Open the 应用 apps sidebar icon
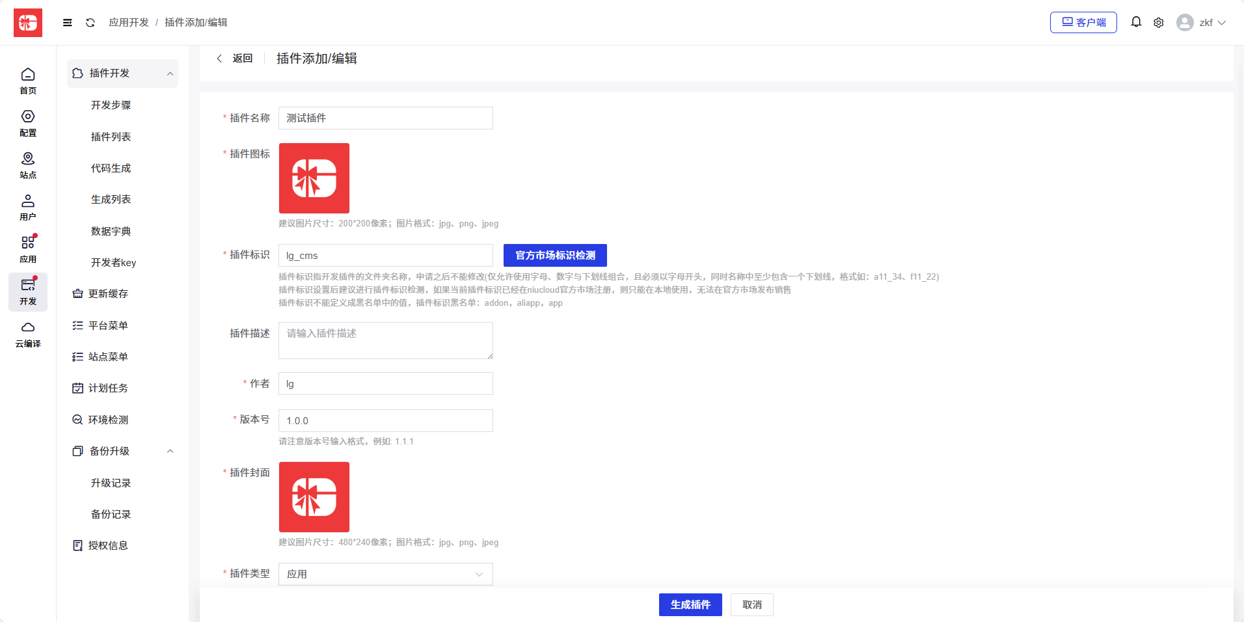This screenshot has height=622, width=1244. point(28,249)
